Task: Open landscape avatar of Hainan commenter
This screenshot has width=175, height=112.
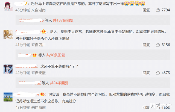Action: pyautogui.click(x=8, y=97)
